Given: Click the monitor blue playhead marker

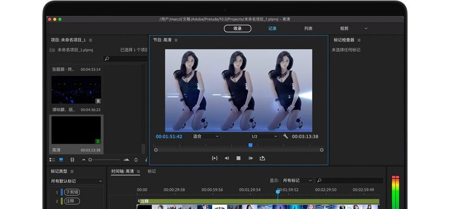Looking at the screenshot, I should 250,145.
